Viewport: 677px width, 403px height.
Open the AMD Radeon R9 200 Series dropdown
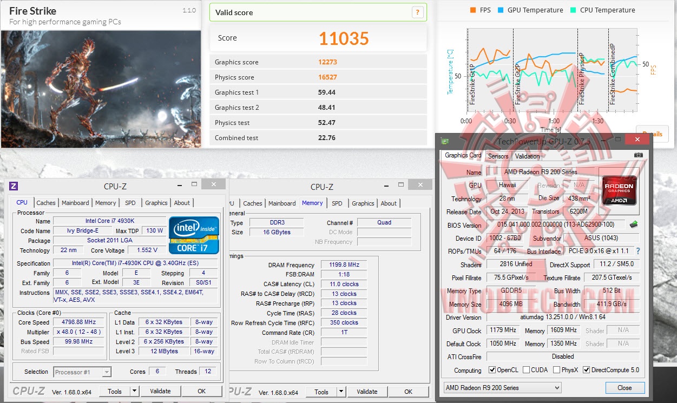[502, 388]
